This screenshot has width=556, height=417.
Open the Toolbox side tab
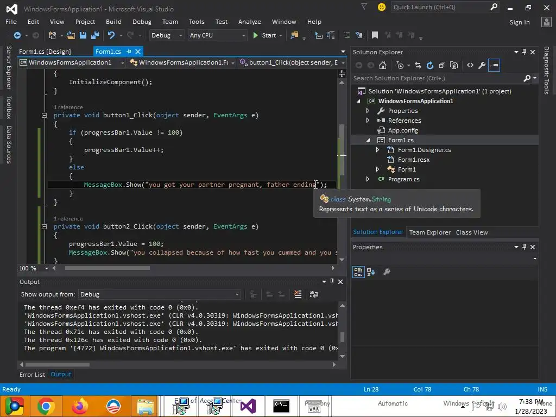(x=9, y=107)
